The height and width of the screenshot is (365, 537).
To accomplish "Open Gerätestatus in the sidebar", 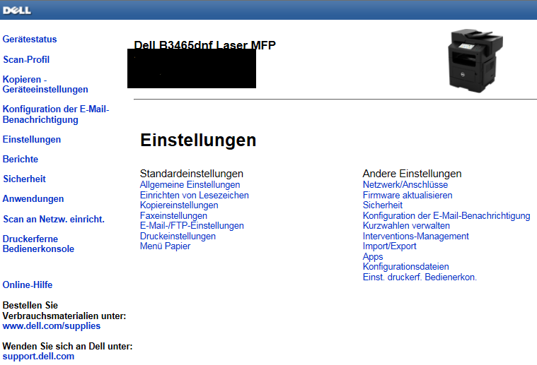I will (x=30, y=40).
